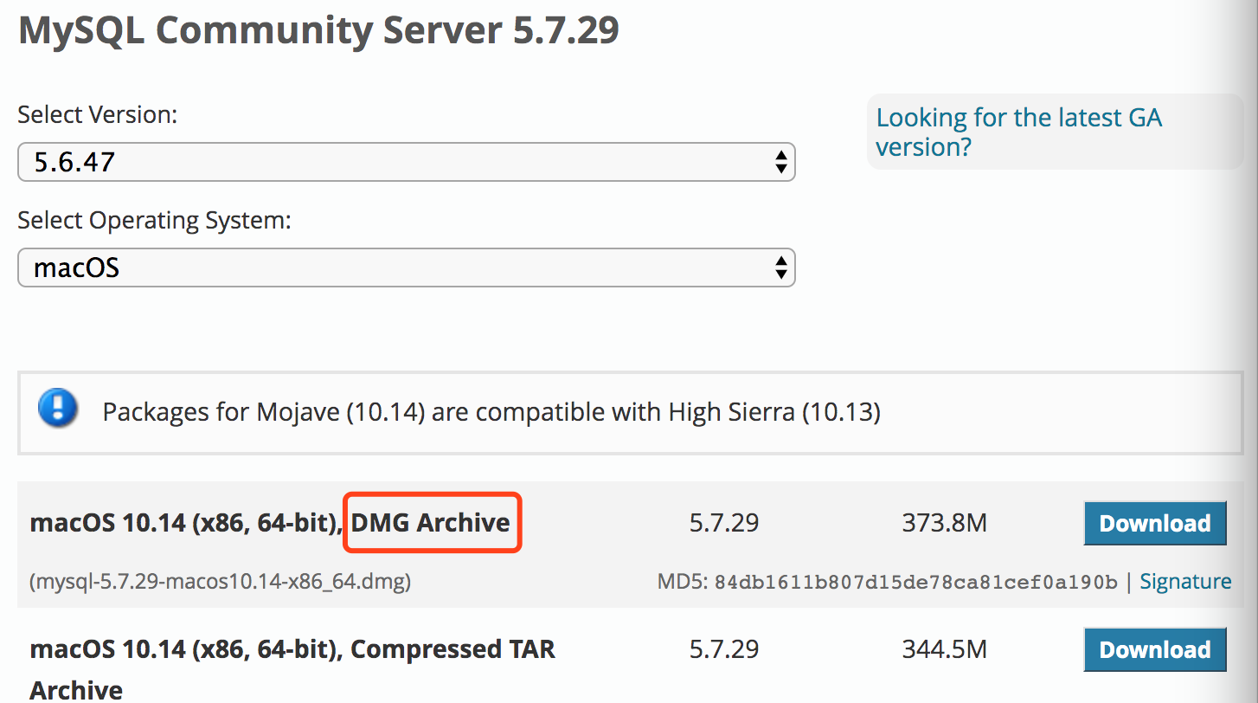Click the Looking for the latest GA version link

click(1019, 132)
